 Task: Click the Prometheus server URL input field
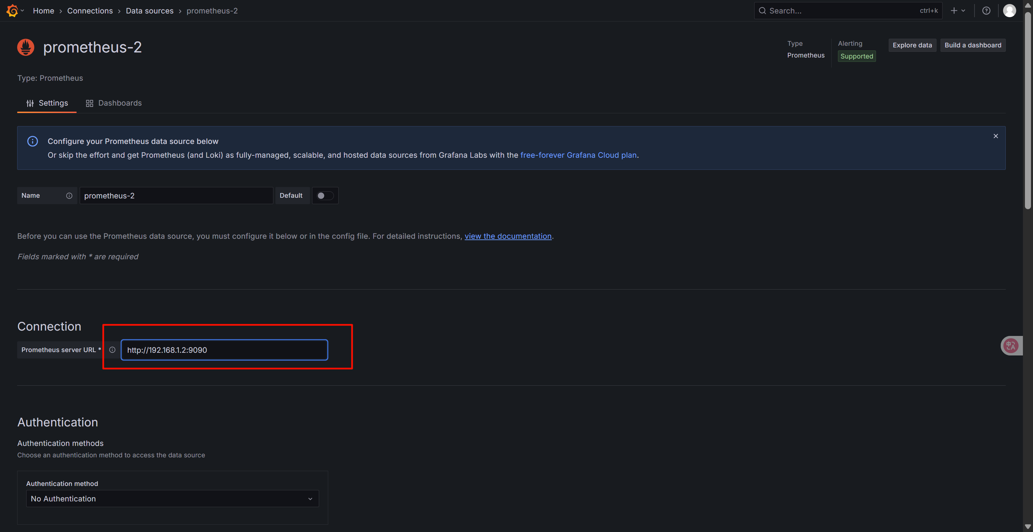(x=224, y=350)
